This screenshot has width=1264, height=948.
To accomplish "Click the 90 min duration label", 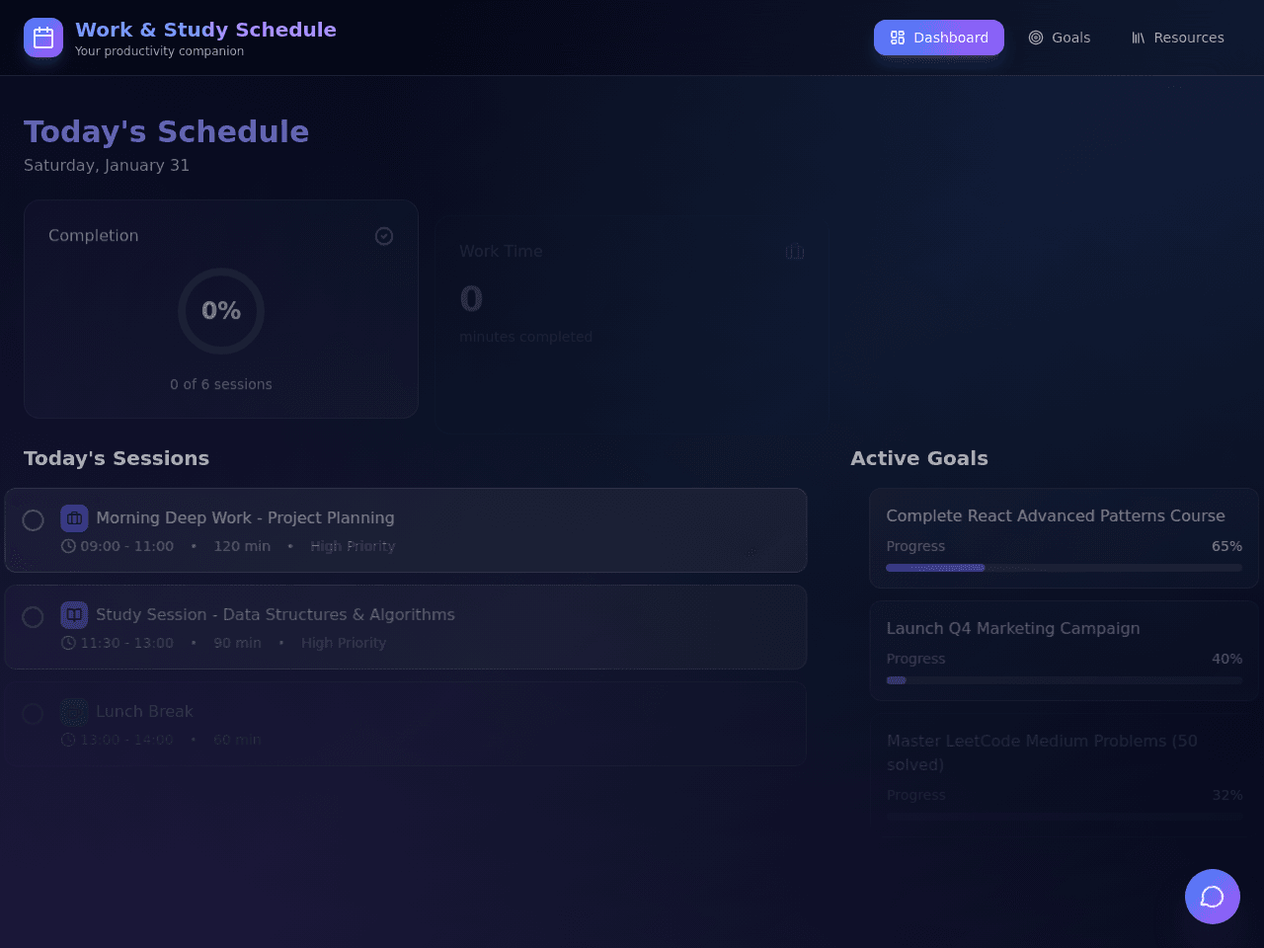I will pyautogui.click(x=237, y=643).
